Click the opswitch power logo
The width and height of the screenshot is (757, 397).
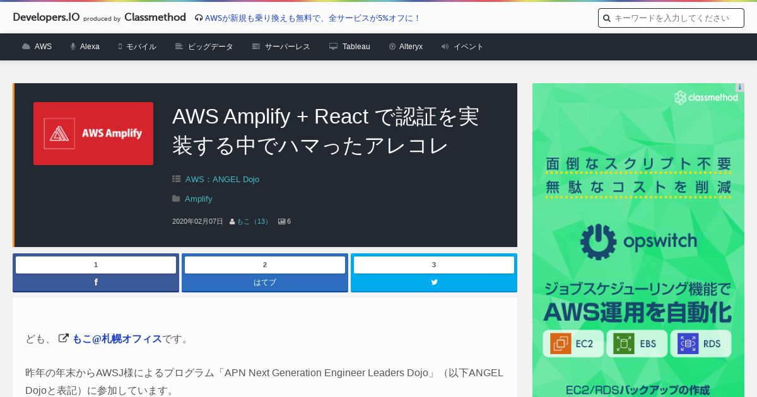click(598, 242)
